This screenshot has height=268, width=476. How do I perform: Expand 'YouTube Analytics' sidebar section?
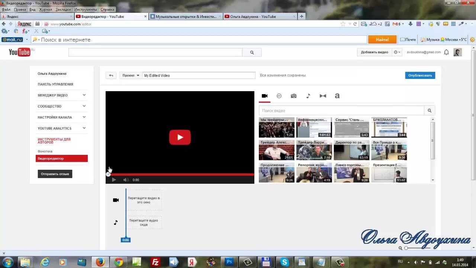pyautogui.click(x=84, y=128)
